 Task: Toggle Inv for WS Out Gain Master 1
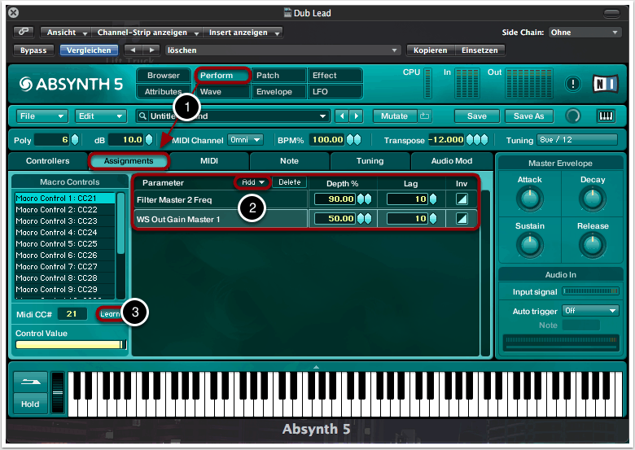point(462,218)
